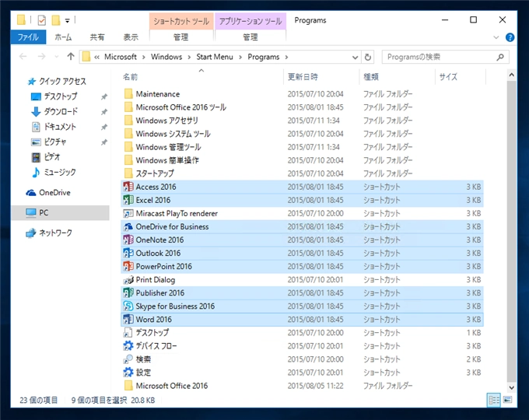The image size is (529, 420).
Task: Click the Access 2016 shortcut icon
Action: tap(128, 187)
